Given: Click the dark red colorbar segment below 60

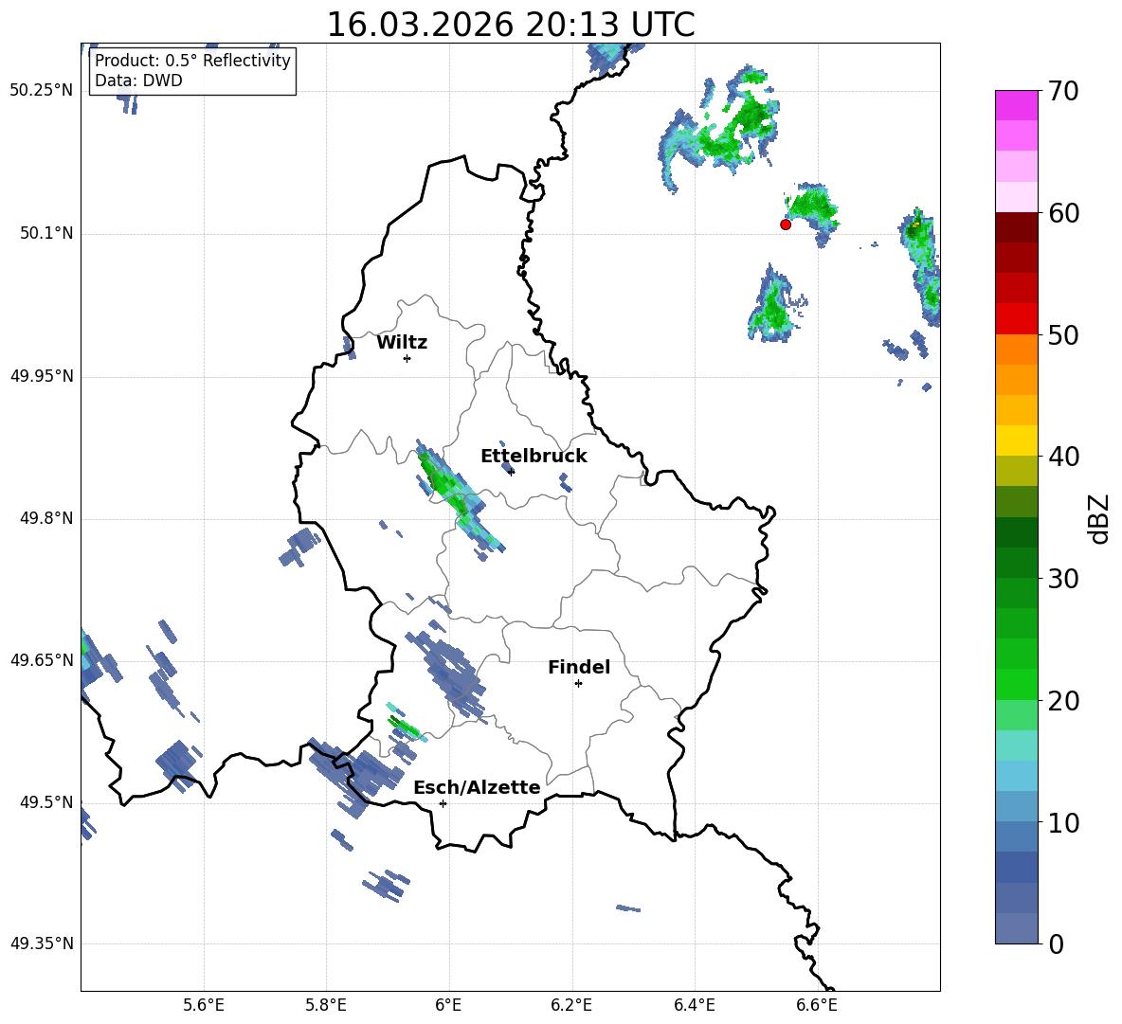Looking at the screenshot, I should [1016, 227].
